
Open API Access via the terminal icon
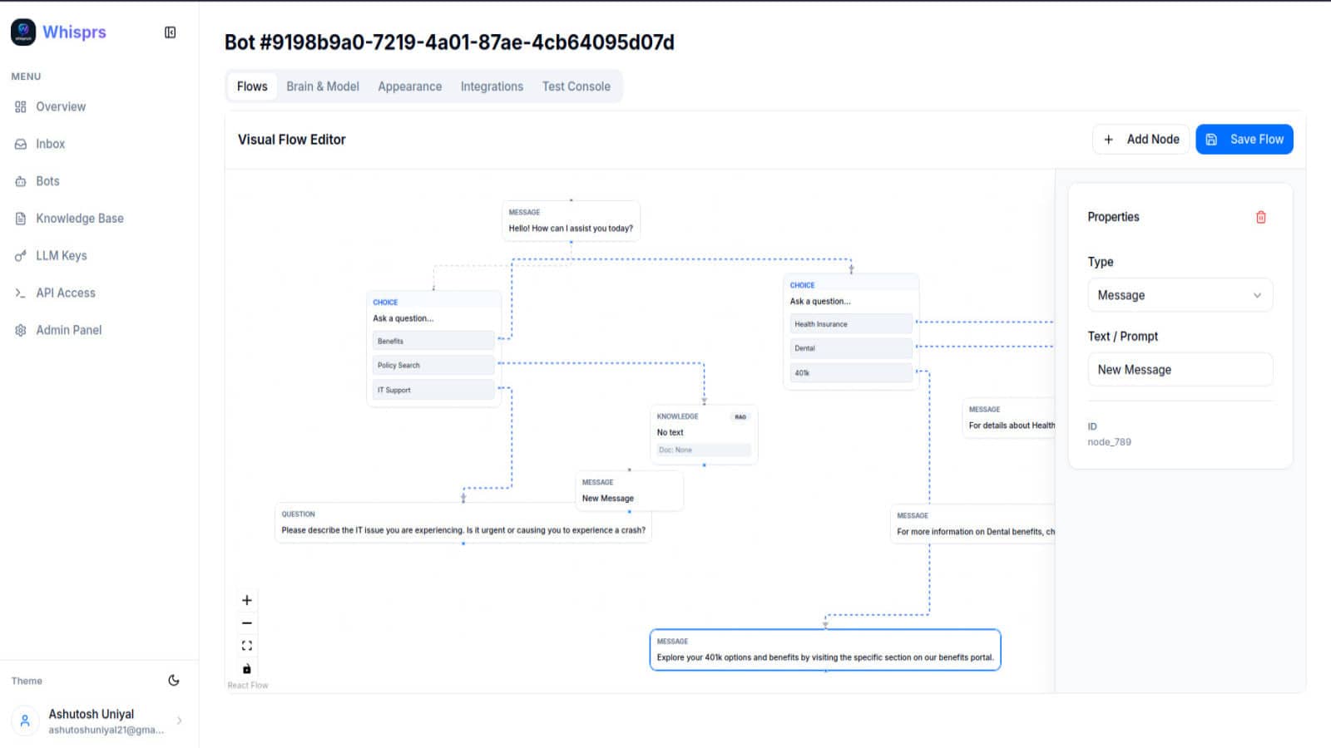(20, 293)
